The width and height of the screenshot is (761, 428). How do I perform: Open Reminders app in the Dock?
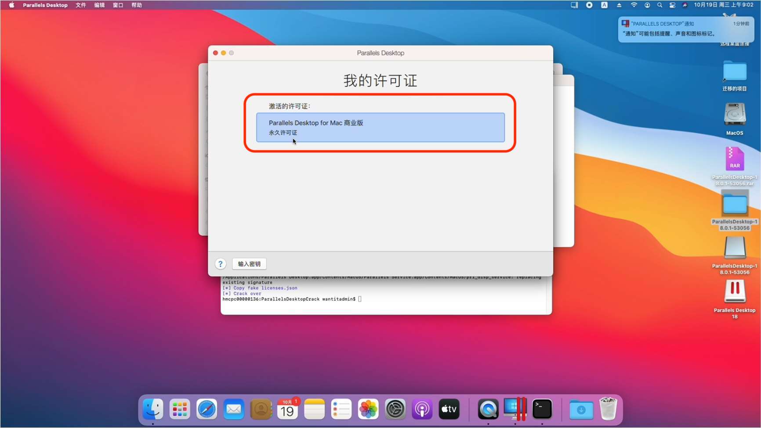341,409
